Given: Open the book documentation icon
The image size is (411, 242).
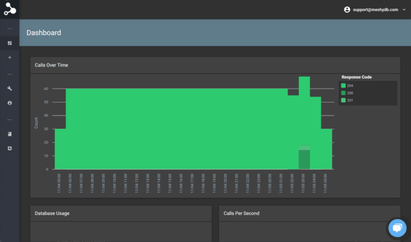Looking at the screenshot, I should pyautogui.click(x=10, y=134).
